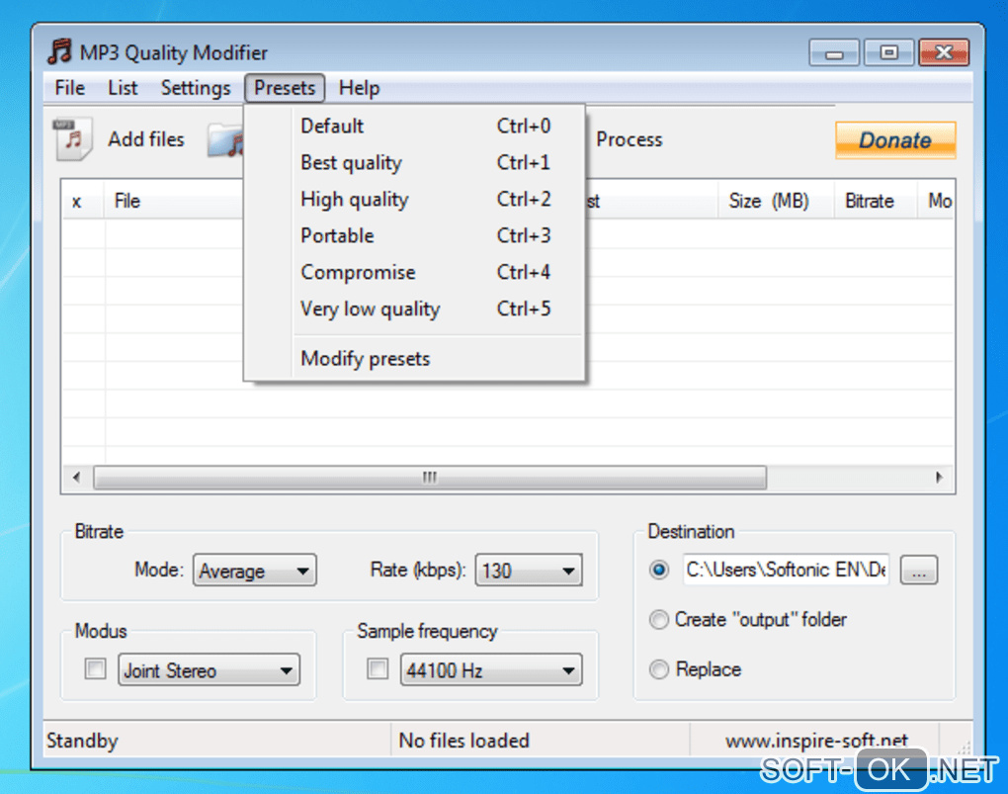Click the File column header

coord(174,201)
